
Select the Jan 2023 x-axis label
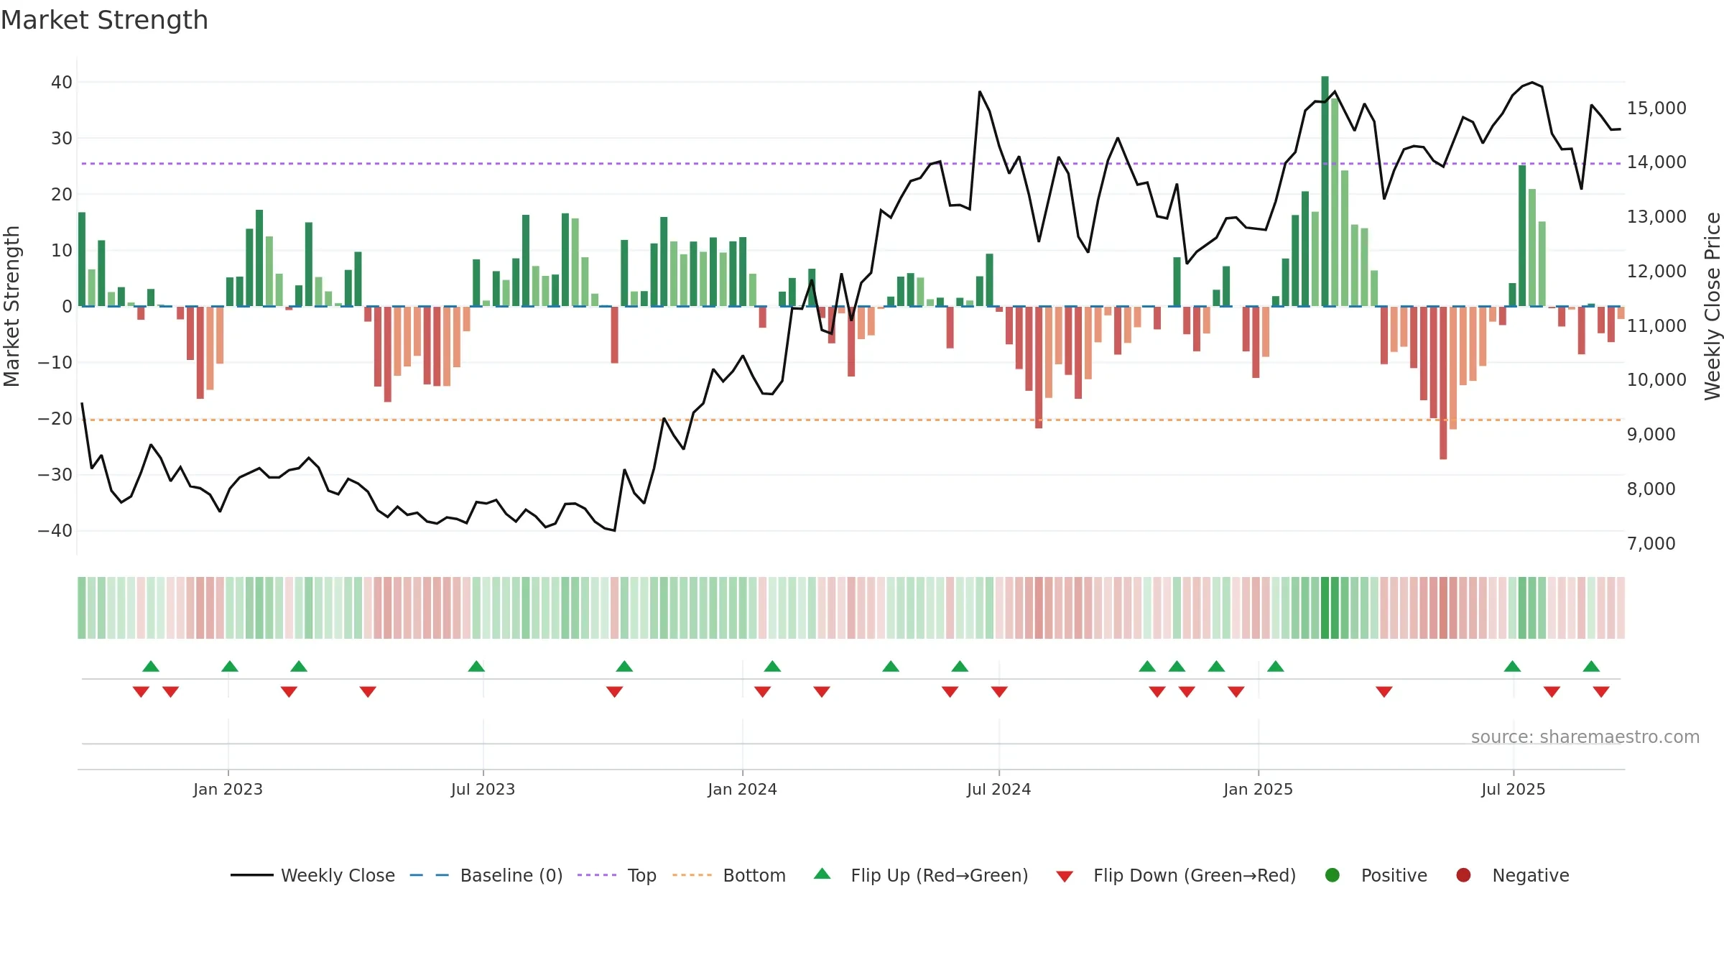click(x=228, y=789)
